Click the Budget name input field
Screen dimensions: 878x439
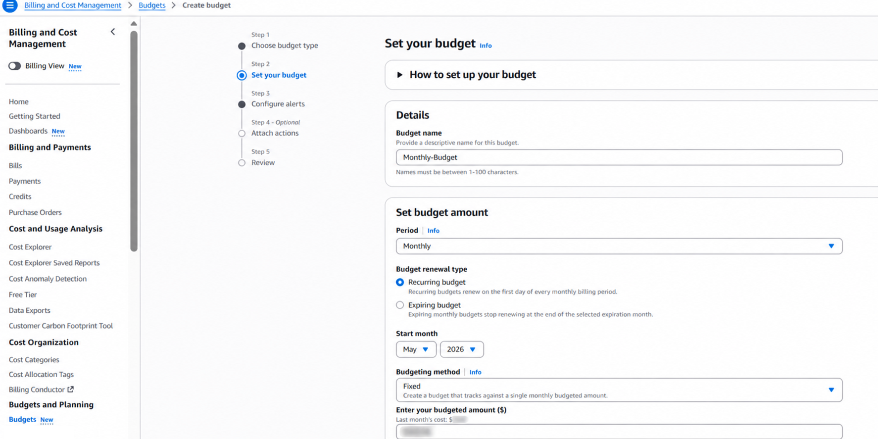(x=619, y=157)
